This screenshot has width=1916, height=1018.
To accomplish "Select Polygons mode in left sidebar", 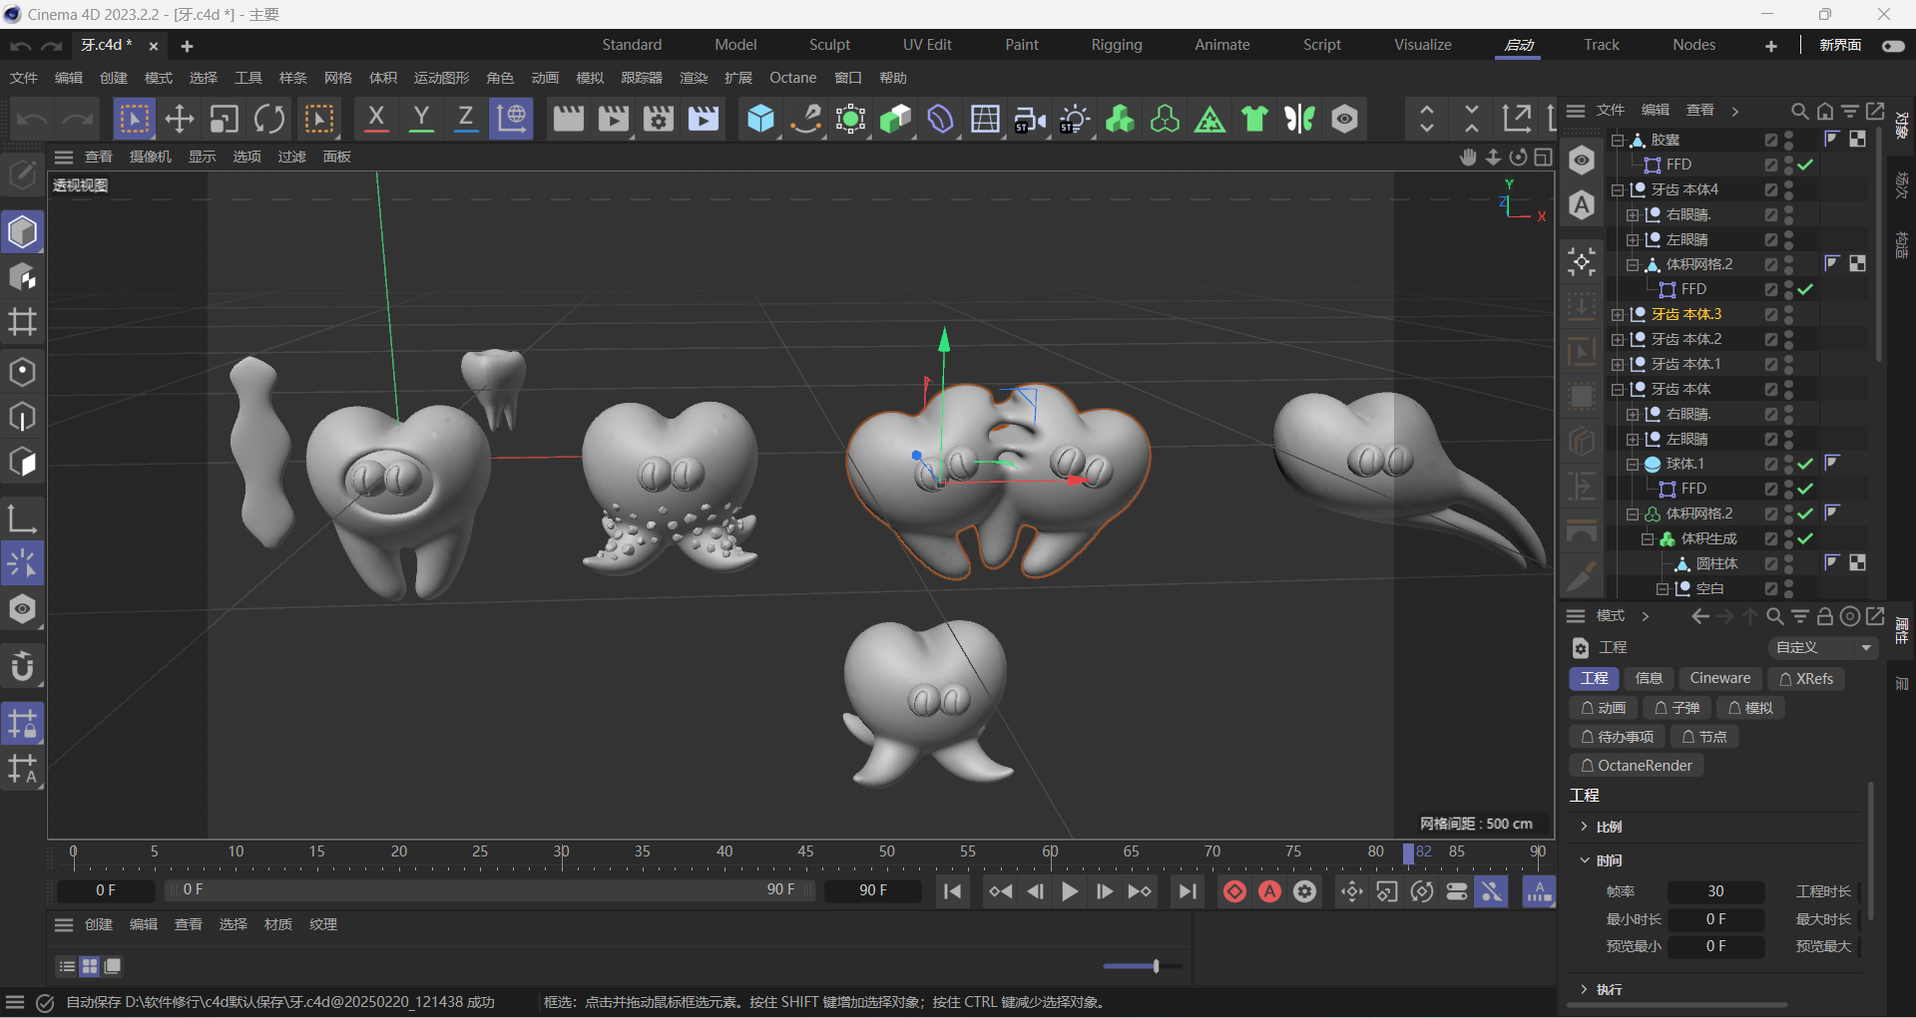I will (22, 463).
